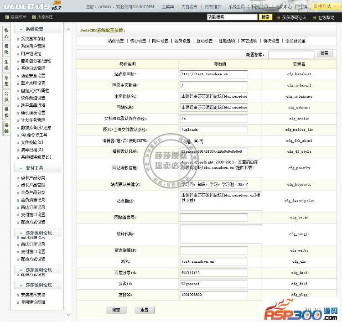Viewport: 342px width, 322px height.
Task: Click the 重置 reset button
Action: tap(144, 310)
